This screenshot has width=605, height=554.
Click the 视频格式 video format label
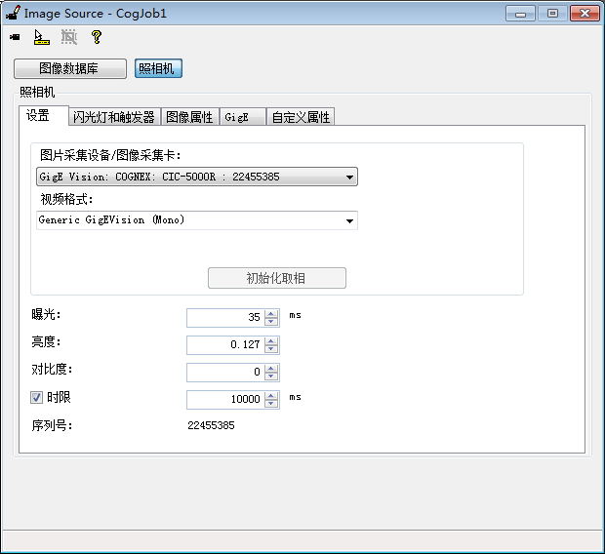66,199
